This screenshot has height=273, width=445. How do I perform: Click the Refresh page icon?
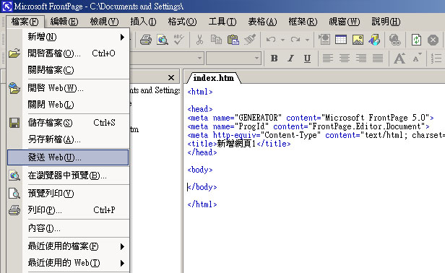coord(416,40)
